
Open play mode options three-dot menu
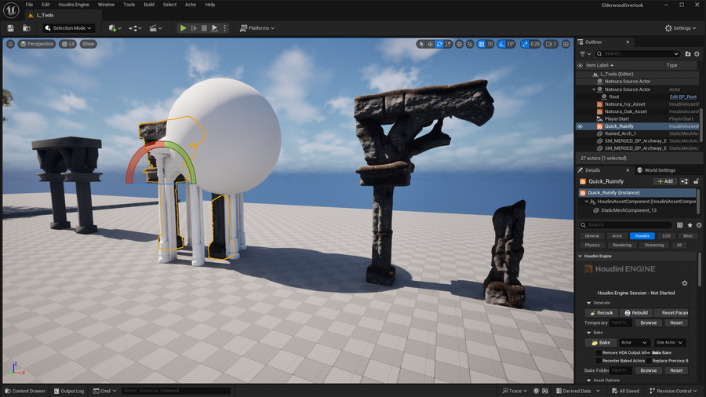coord(224,28)
